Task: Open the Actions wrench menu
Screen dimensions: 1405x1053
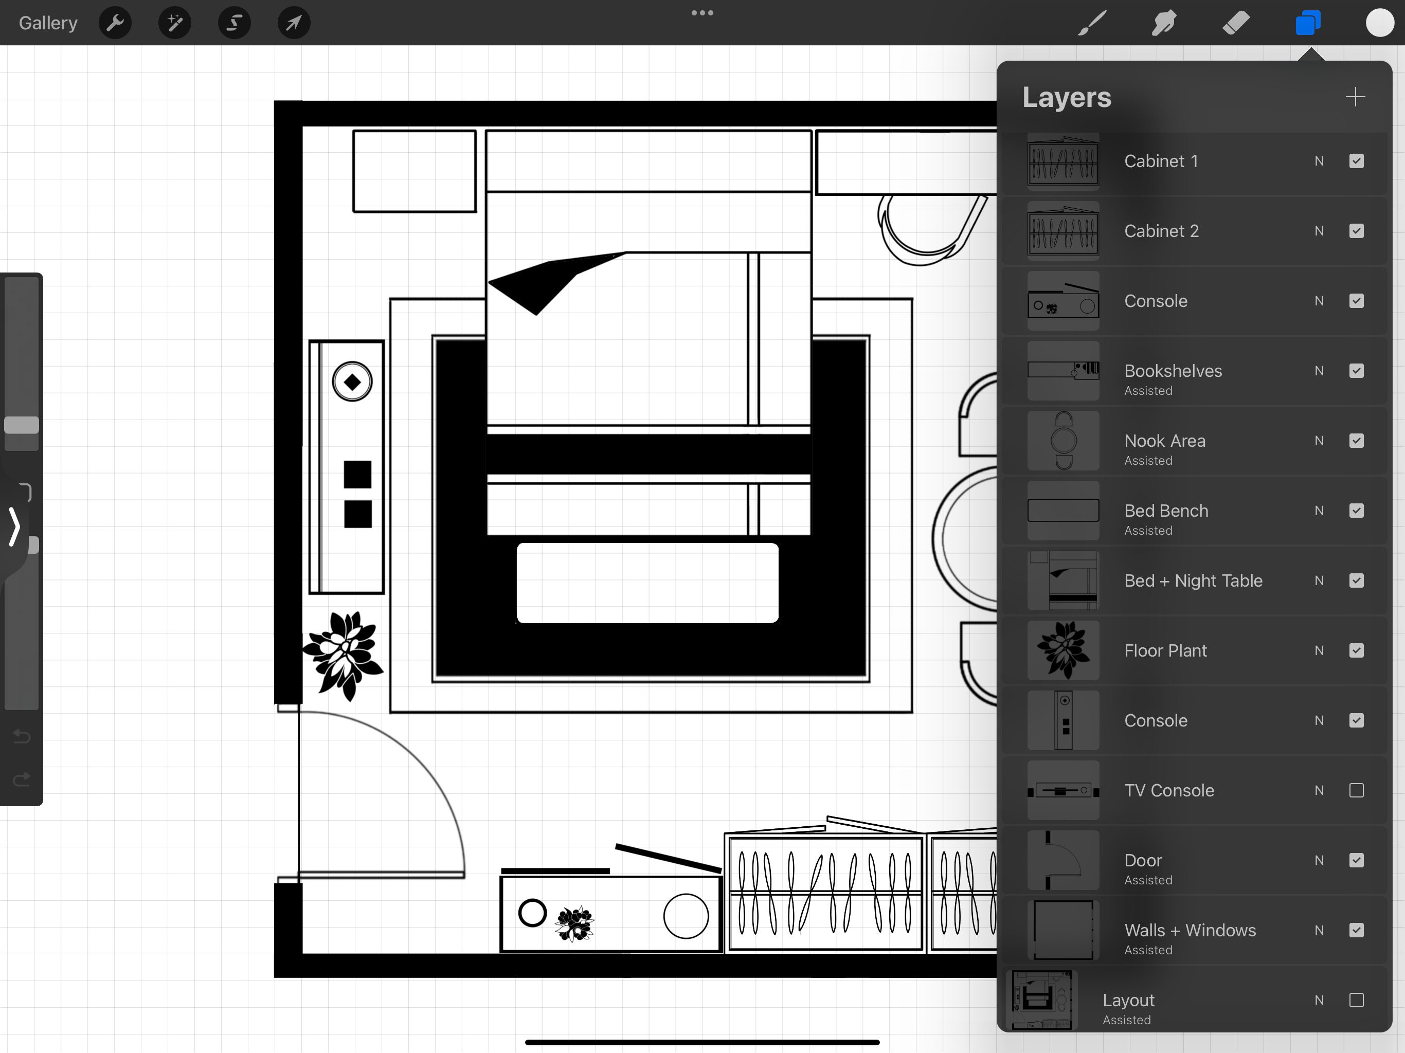Action: pyautogui.click(x=115, y=23)
